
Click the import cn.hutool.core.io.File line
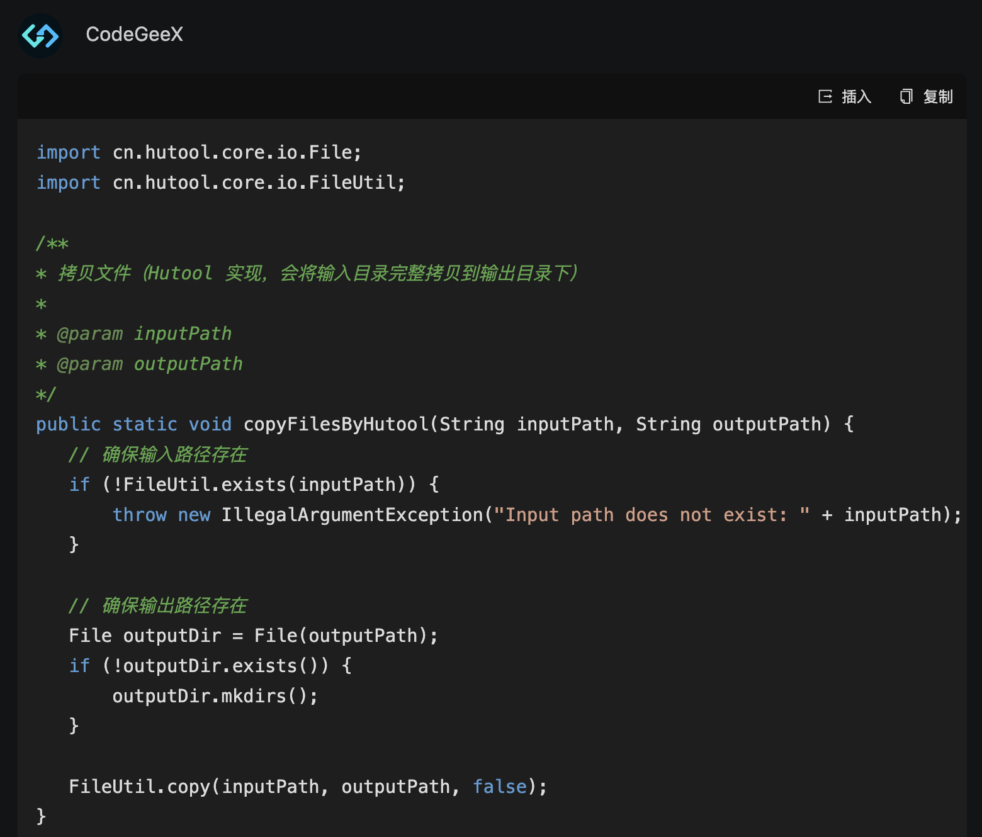click(199, 152)
